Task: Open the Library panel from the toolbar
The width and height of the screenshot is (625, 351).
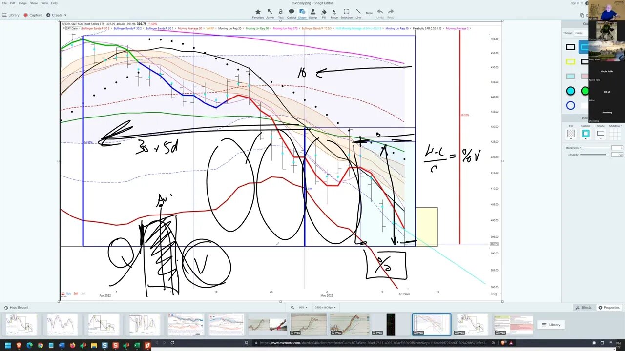Action: tap(11, 15)
